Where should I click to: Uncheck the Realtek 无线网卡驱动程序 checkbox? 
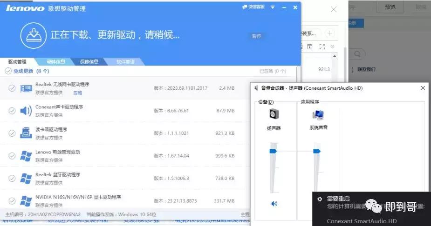[12, 88]
